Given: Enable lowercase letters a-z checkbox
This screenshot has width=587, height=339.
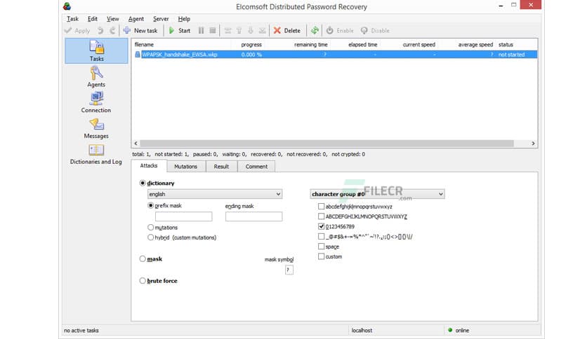Looking at the screenshot, I should click(x=321, y=206).
